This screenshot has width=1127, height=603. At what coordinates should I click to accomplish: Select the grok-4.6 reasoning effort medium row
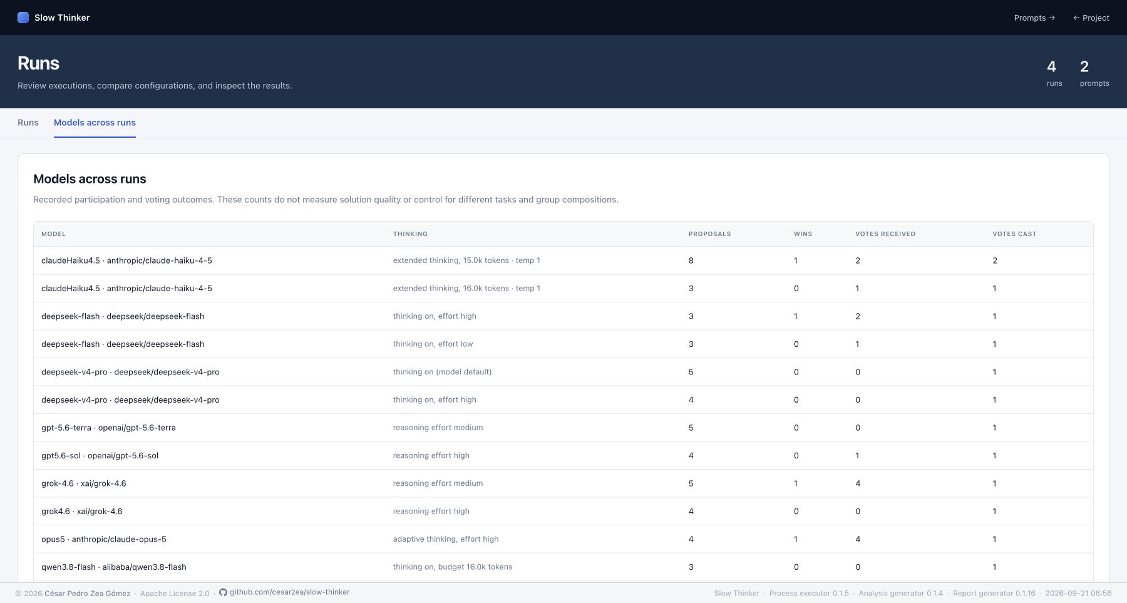tap(563, 483)
